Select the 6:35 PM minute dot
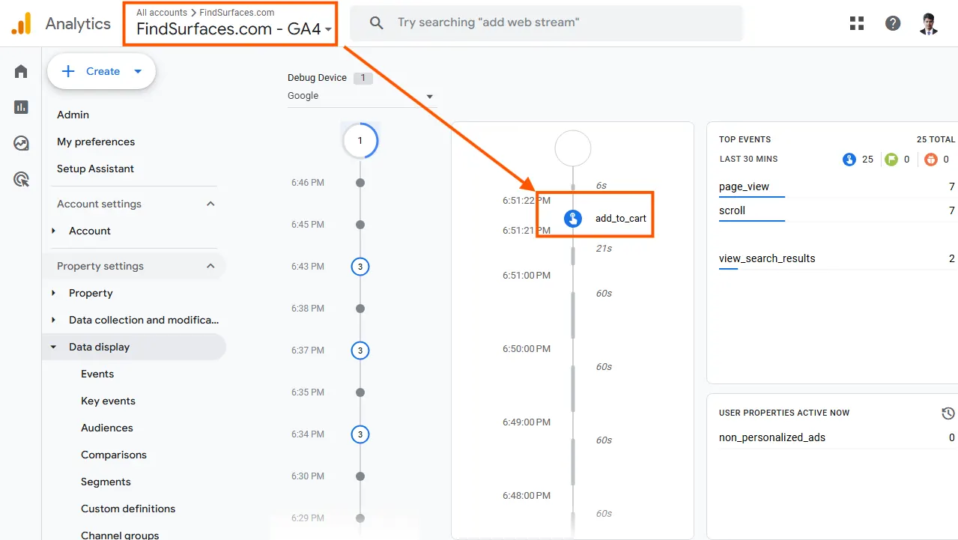This screenshot has width=958, height=540. tap(360, 392)
